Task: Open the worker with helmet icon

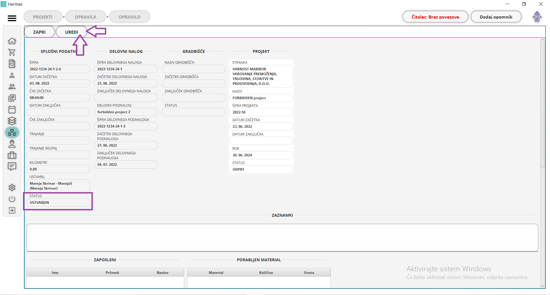Action: point(12,144)
